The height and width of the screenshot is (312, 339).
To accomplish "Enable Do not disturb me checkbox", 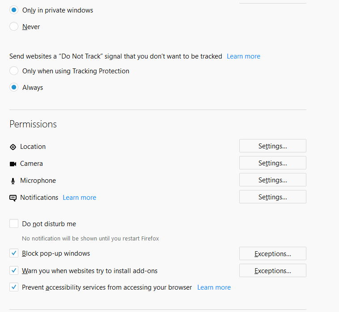I will pyautogui.click(x=14, y=223).
